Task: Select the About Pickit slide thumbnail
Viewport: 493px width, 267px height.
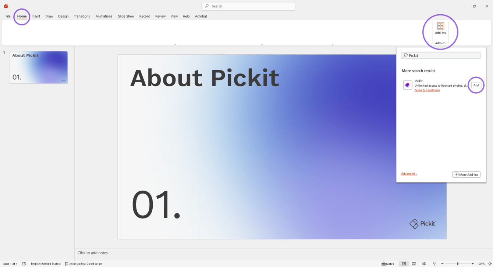Action: click(38, 67)
